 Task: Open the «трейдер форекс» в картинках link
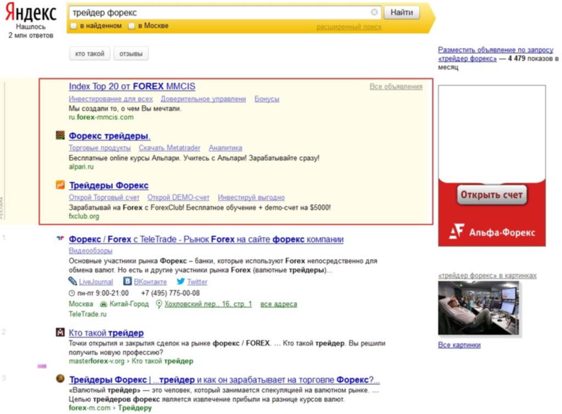487,276
